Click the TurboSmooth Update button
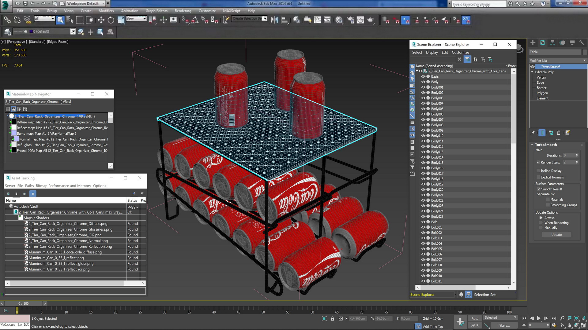 click(x=556, y=235)
